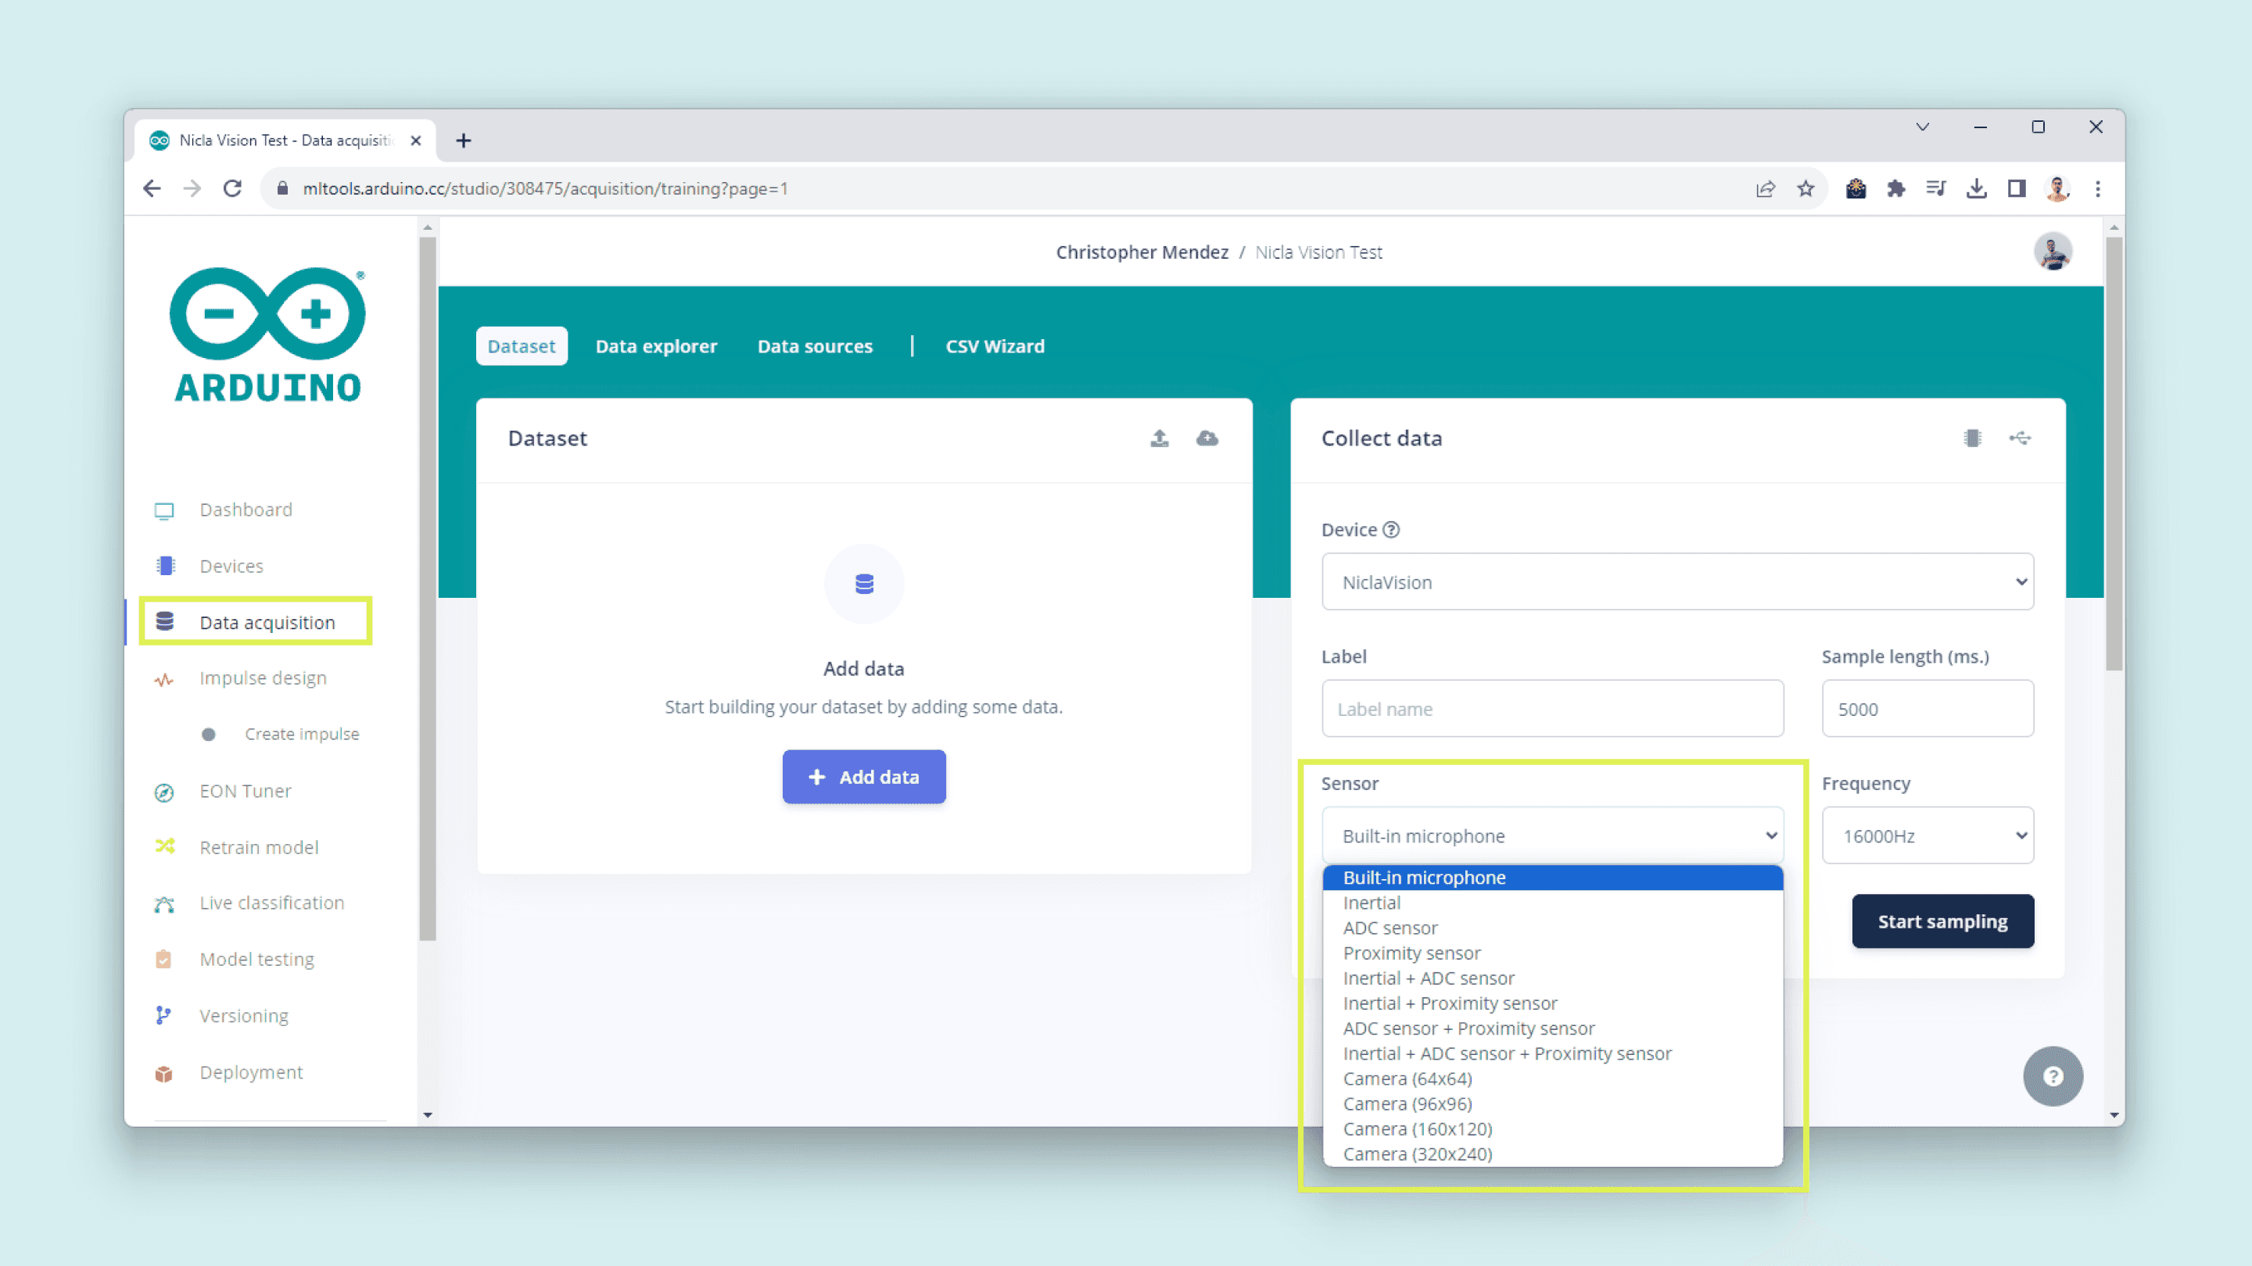Choose Inertial + Proximity sensor option
The width and height of the screenshot is (2252, 1266).
coord(1450,1003)
